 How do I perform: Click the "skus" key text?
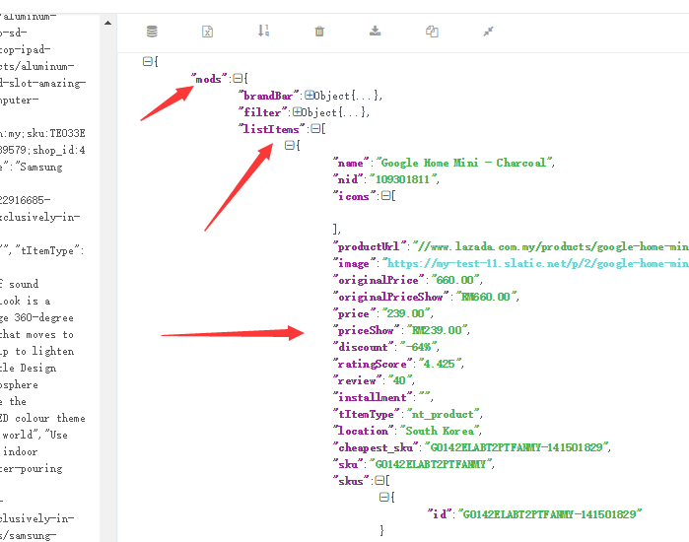[350, 481]
